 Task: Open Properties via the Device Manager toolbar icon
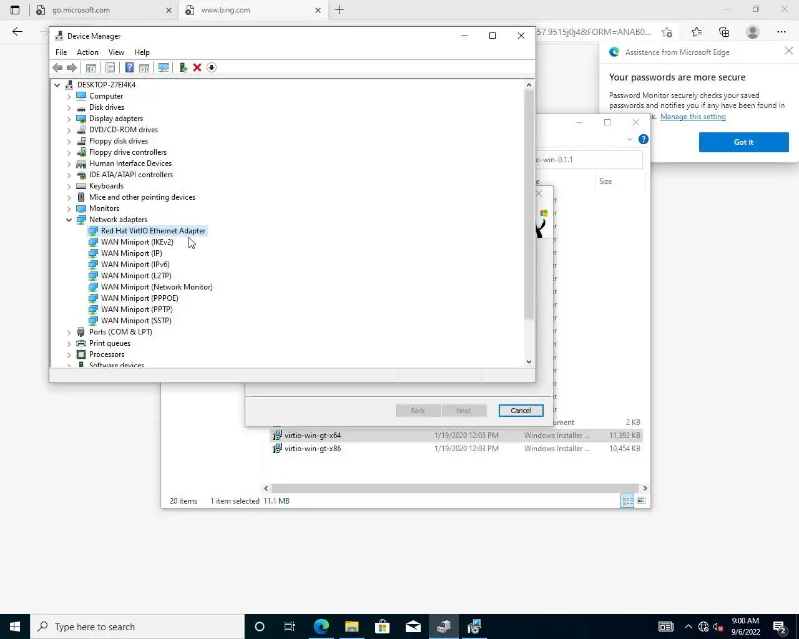point(110,67)
